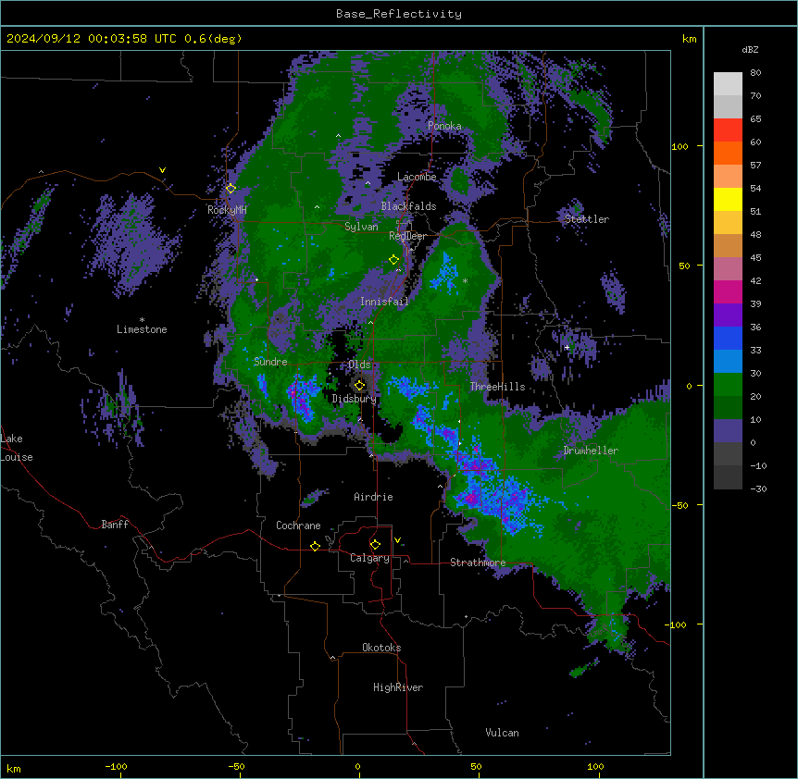Image resolution: width=798 pixels, height=779 pixels.
Task: Click the Olds label
Action: click(359, 365)
